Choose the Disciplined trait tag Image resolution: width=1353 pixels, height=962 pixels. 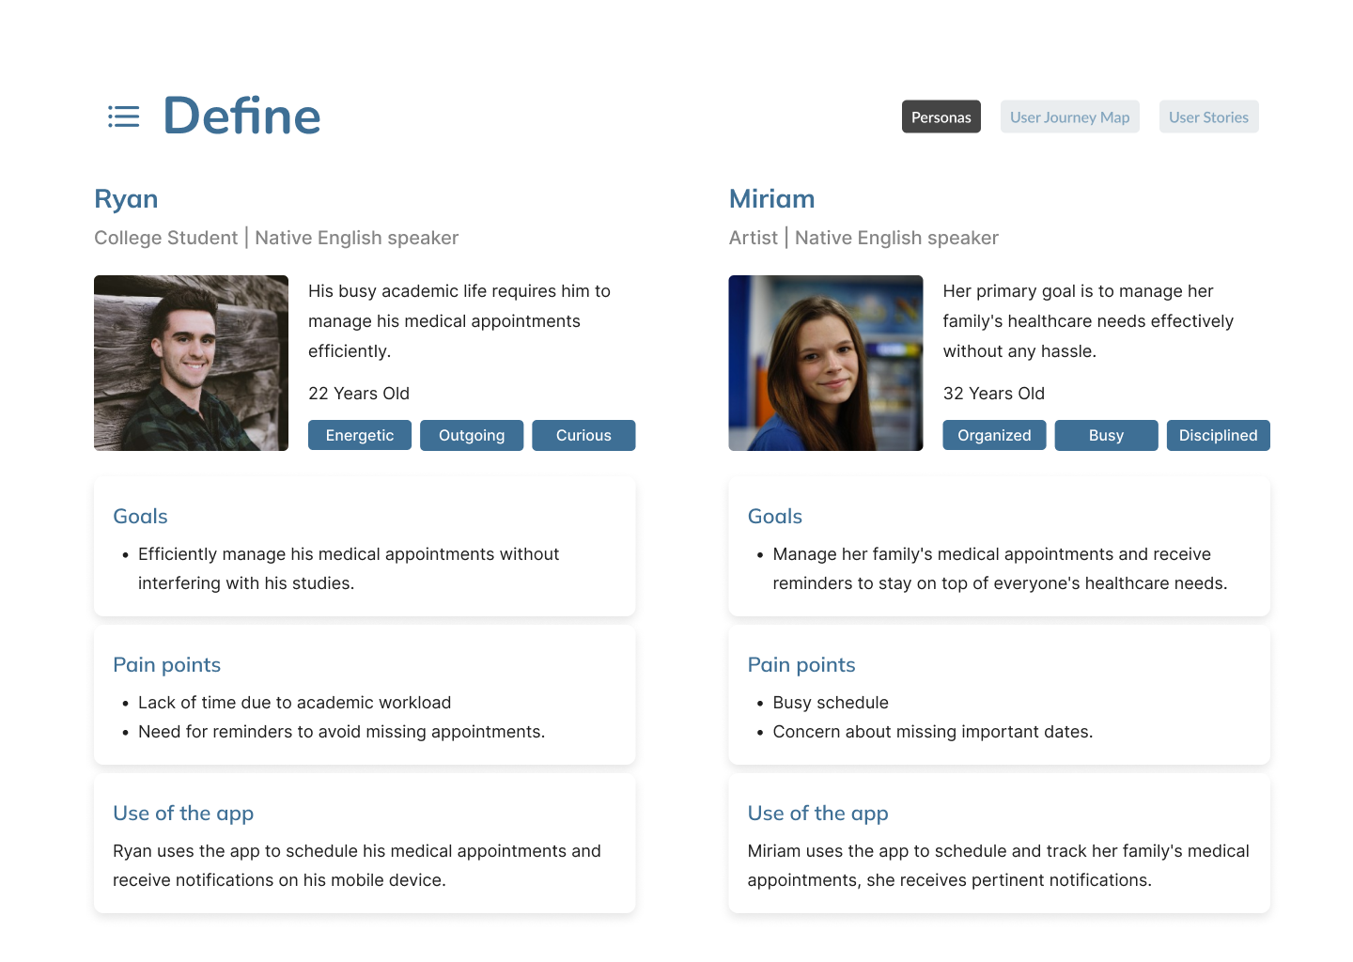(x=1217, y=435)
